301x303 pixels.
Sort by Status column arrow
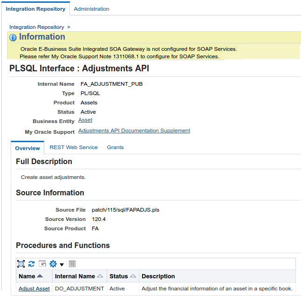(133, 276)
